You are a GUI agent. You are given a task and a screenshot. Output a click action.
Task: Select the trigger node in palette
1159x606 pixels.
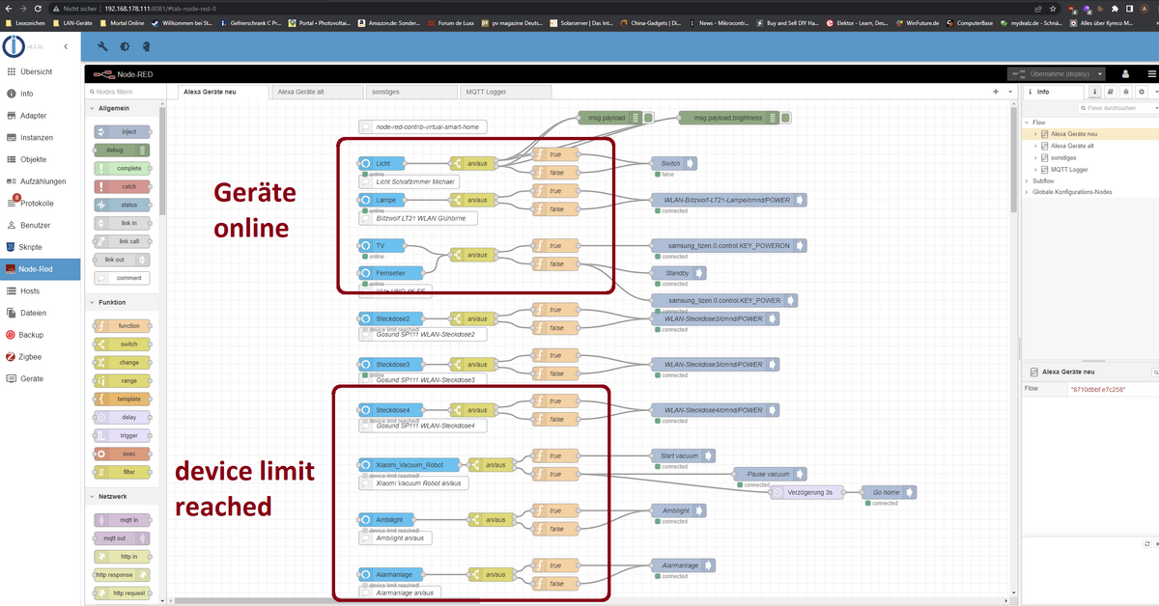122,435
